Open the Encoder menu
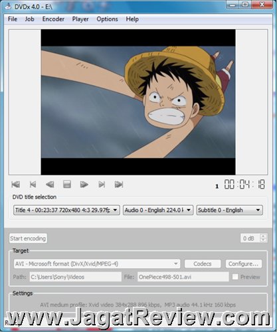The image size is (277, 332). click(x=53, y=19)
